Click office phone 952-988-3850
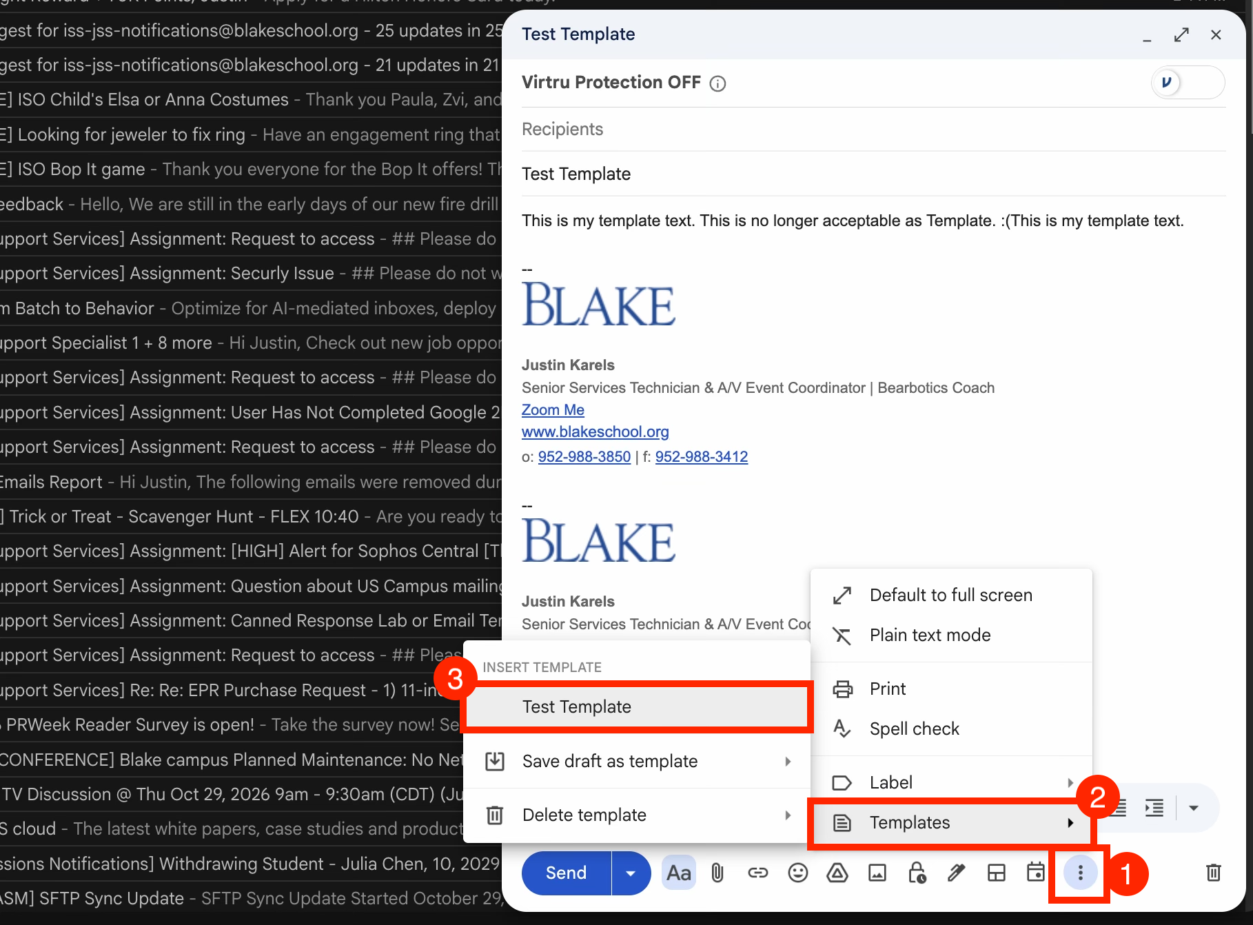 pyautogui.click(x=584, y=457)
